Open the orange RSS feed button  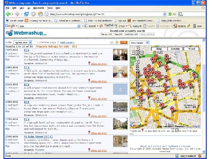(124, 42)
